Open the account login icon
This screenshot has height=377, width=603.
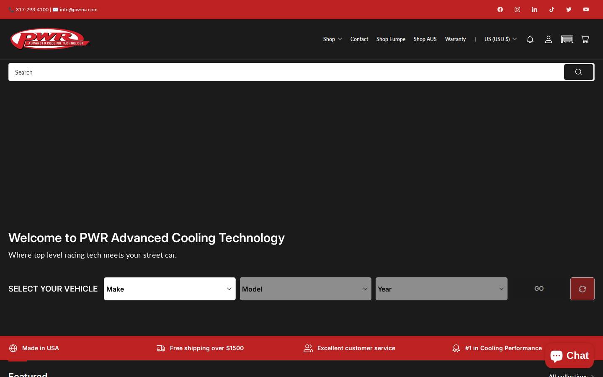tap(549, 39)
